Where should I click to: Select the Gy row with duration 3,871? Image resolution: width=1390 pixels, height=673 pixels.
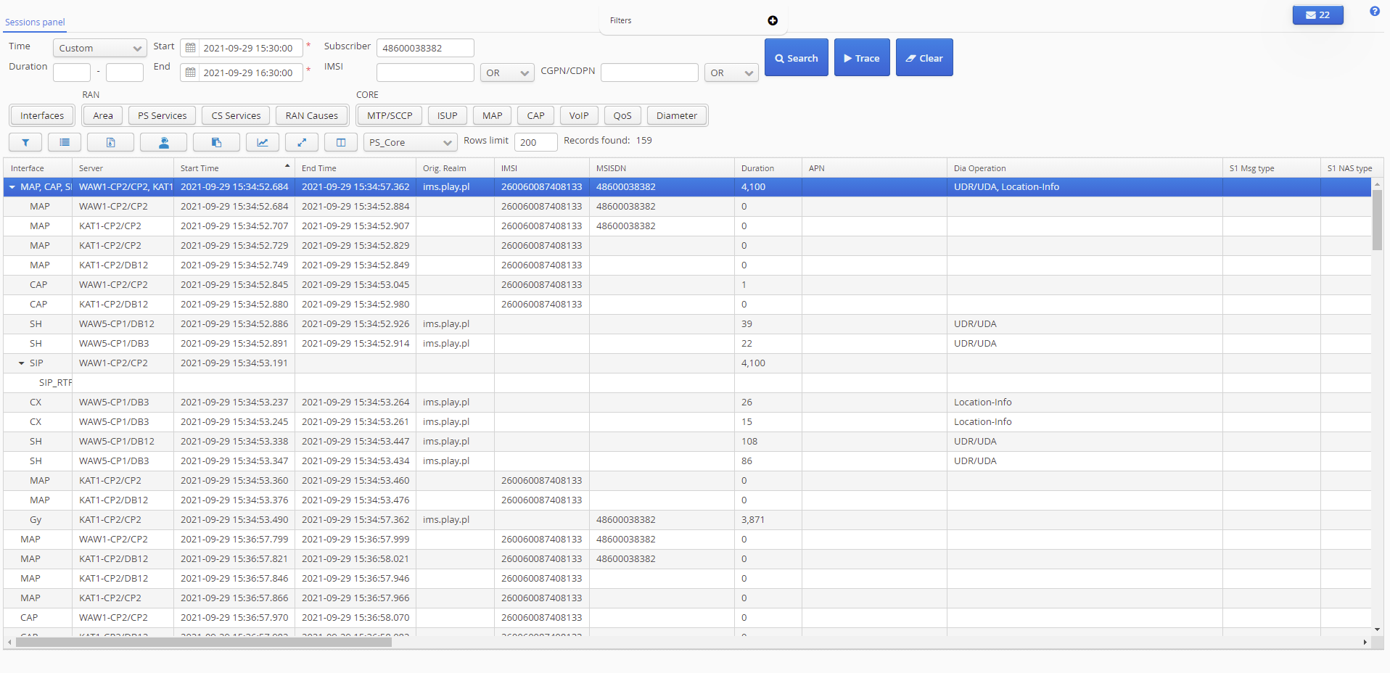pos(687,520)
